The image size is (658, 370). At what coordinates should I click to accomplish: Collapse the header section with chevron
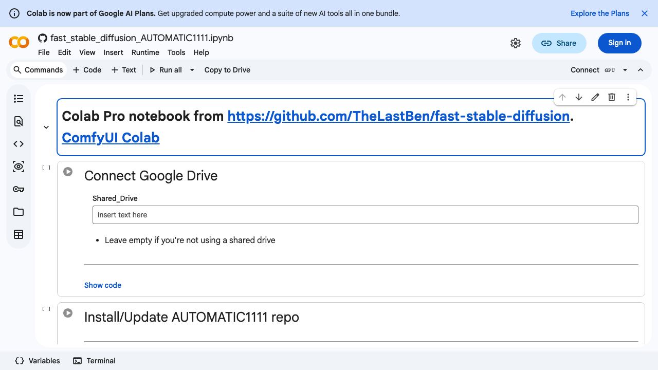point(46,127)
